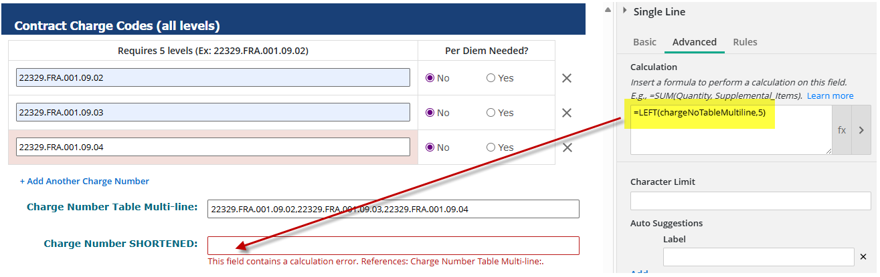
Task: Select Yes per diem for second row
Action: tap(491, 113)
